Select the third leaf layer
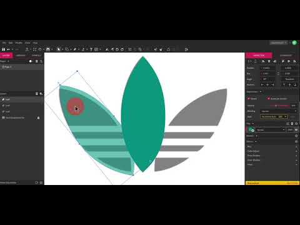This screenshot has width=300, height=225. [22, 112]
